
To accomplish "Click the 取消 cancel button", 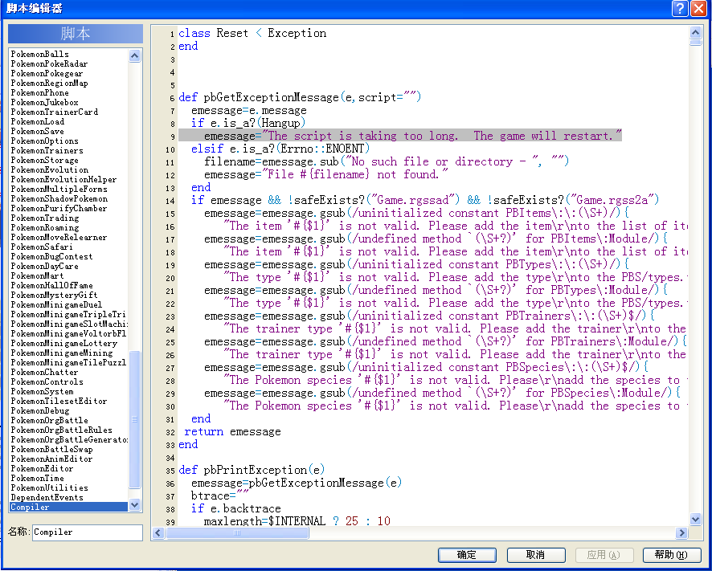I will pos(536,555).
